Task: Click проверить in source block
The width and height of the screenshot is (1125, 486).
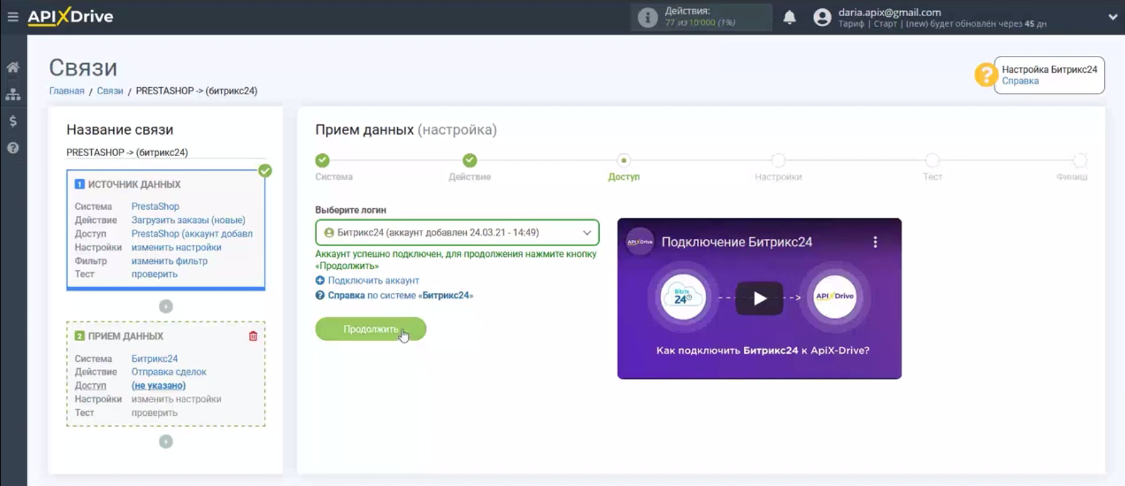Action: (x=154, y=274)
